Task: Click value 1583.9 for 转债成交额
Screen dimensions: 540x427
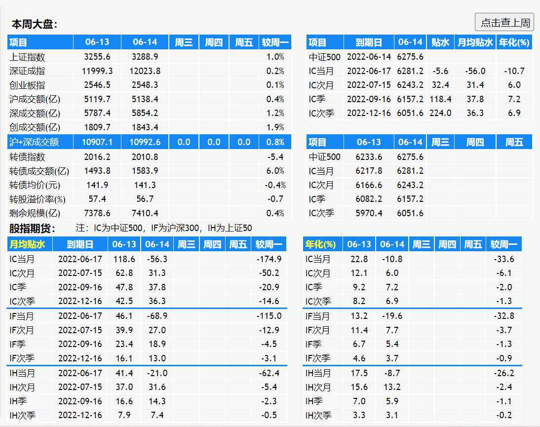Action: pyautogui.click(x=145, y=171)
